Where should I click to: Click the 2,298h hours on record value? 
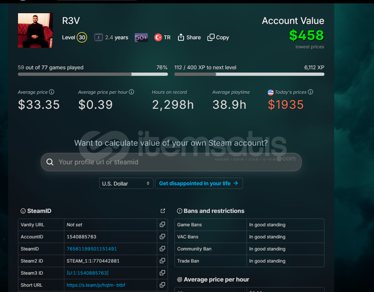[x=173, y=105]
